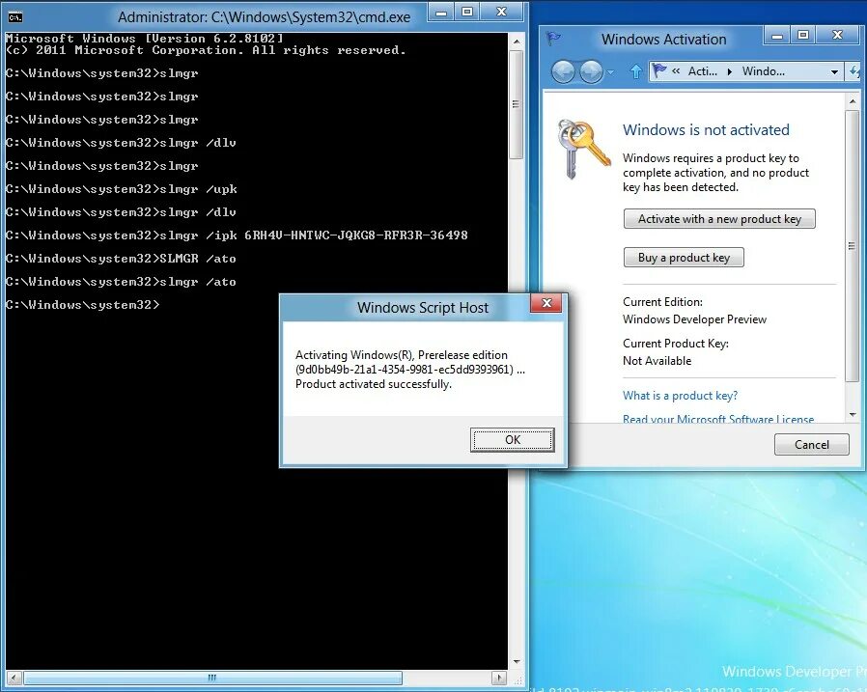
Task: Close the cmd.exe window
Action: click(501, 12)
